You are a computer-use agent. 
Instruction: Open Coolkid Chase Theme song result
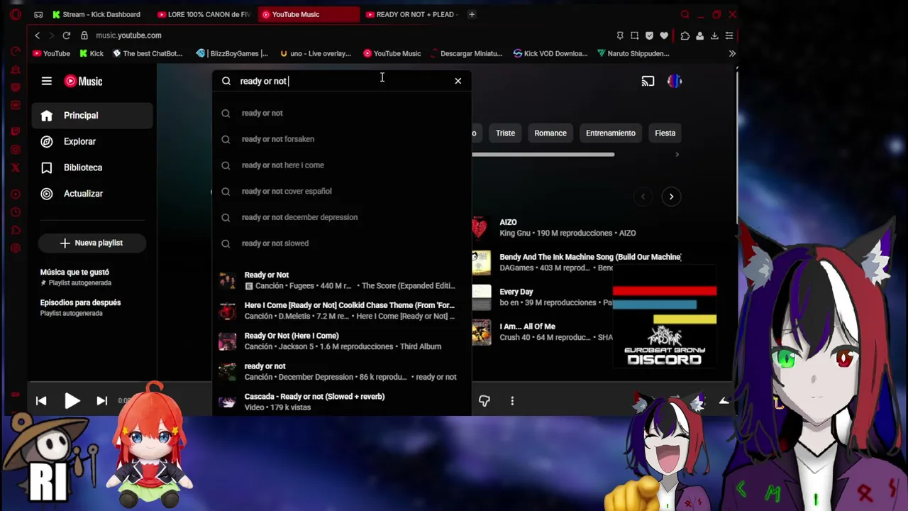pyautogui.click(x=342, y=311)
